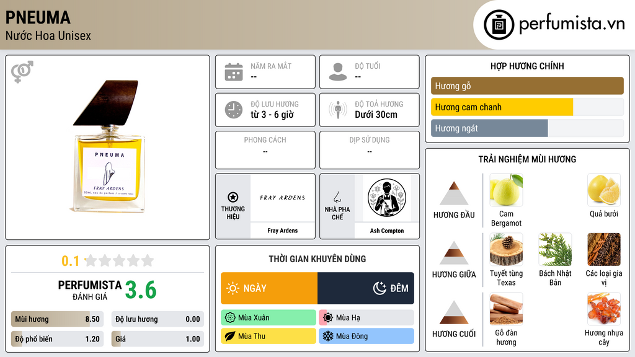Click the Nước Hoa Unisex subtitle

pos(48,35)
